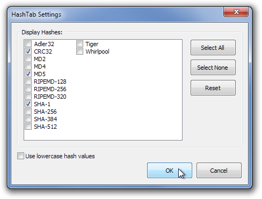Disable the MD5 hash checkbox
The image size is (262, 199).
[x=28, y=74]
